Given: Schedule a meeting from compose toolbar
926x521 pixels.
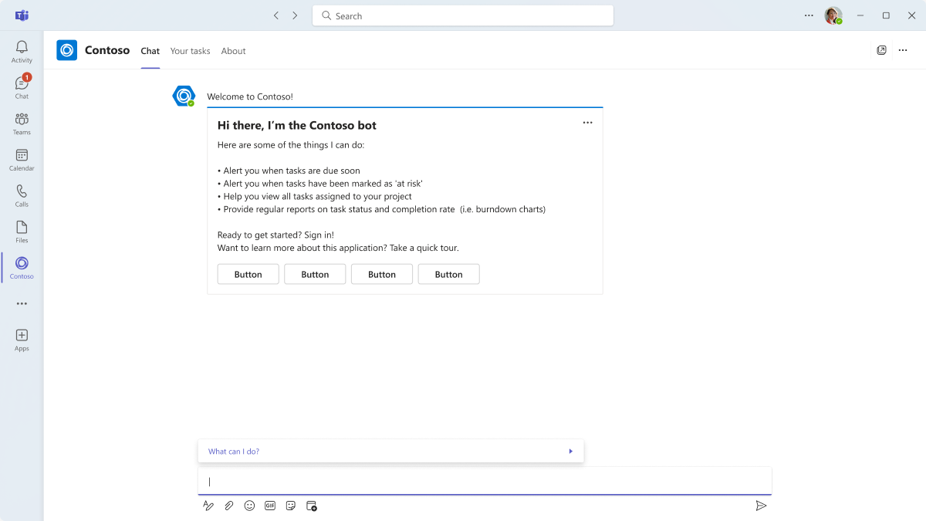Looking at the screenshot, I should pyautogui.click(x=312, y=506).
